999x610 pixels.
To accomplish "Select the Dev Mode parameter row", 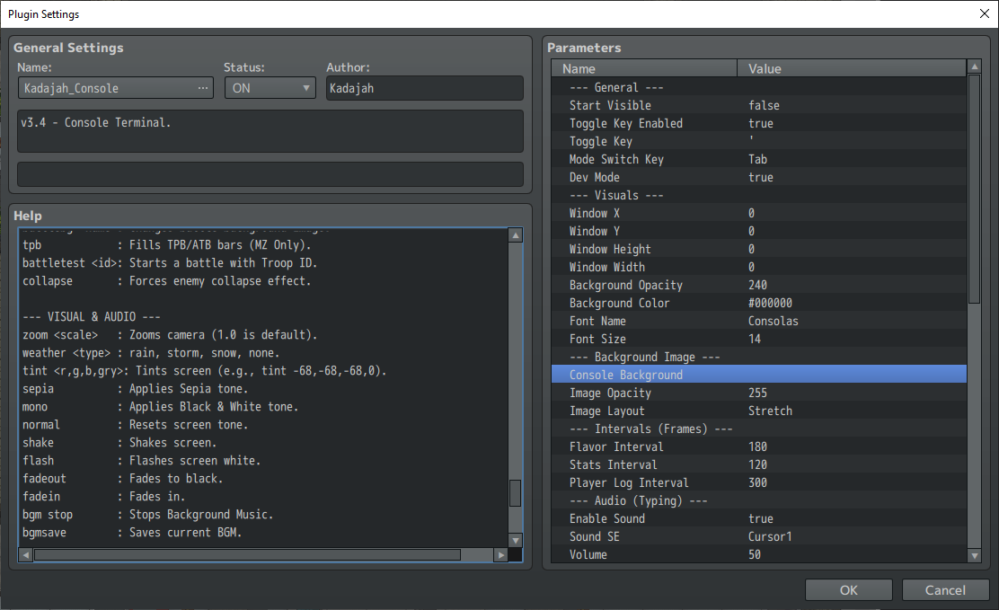I will (x=759, y=177).
